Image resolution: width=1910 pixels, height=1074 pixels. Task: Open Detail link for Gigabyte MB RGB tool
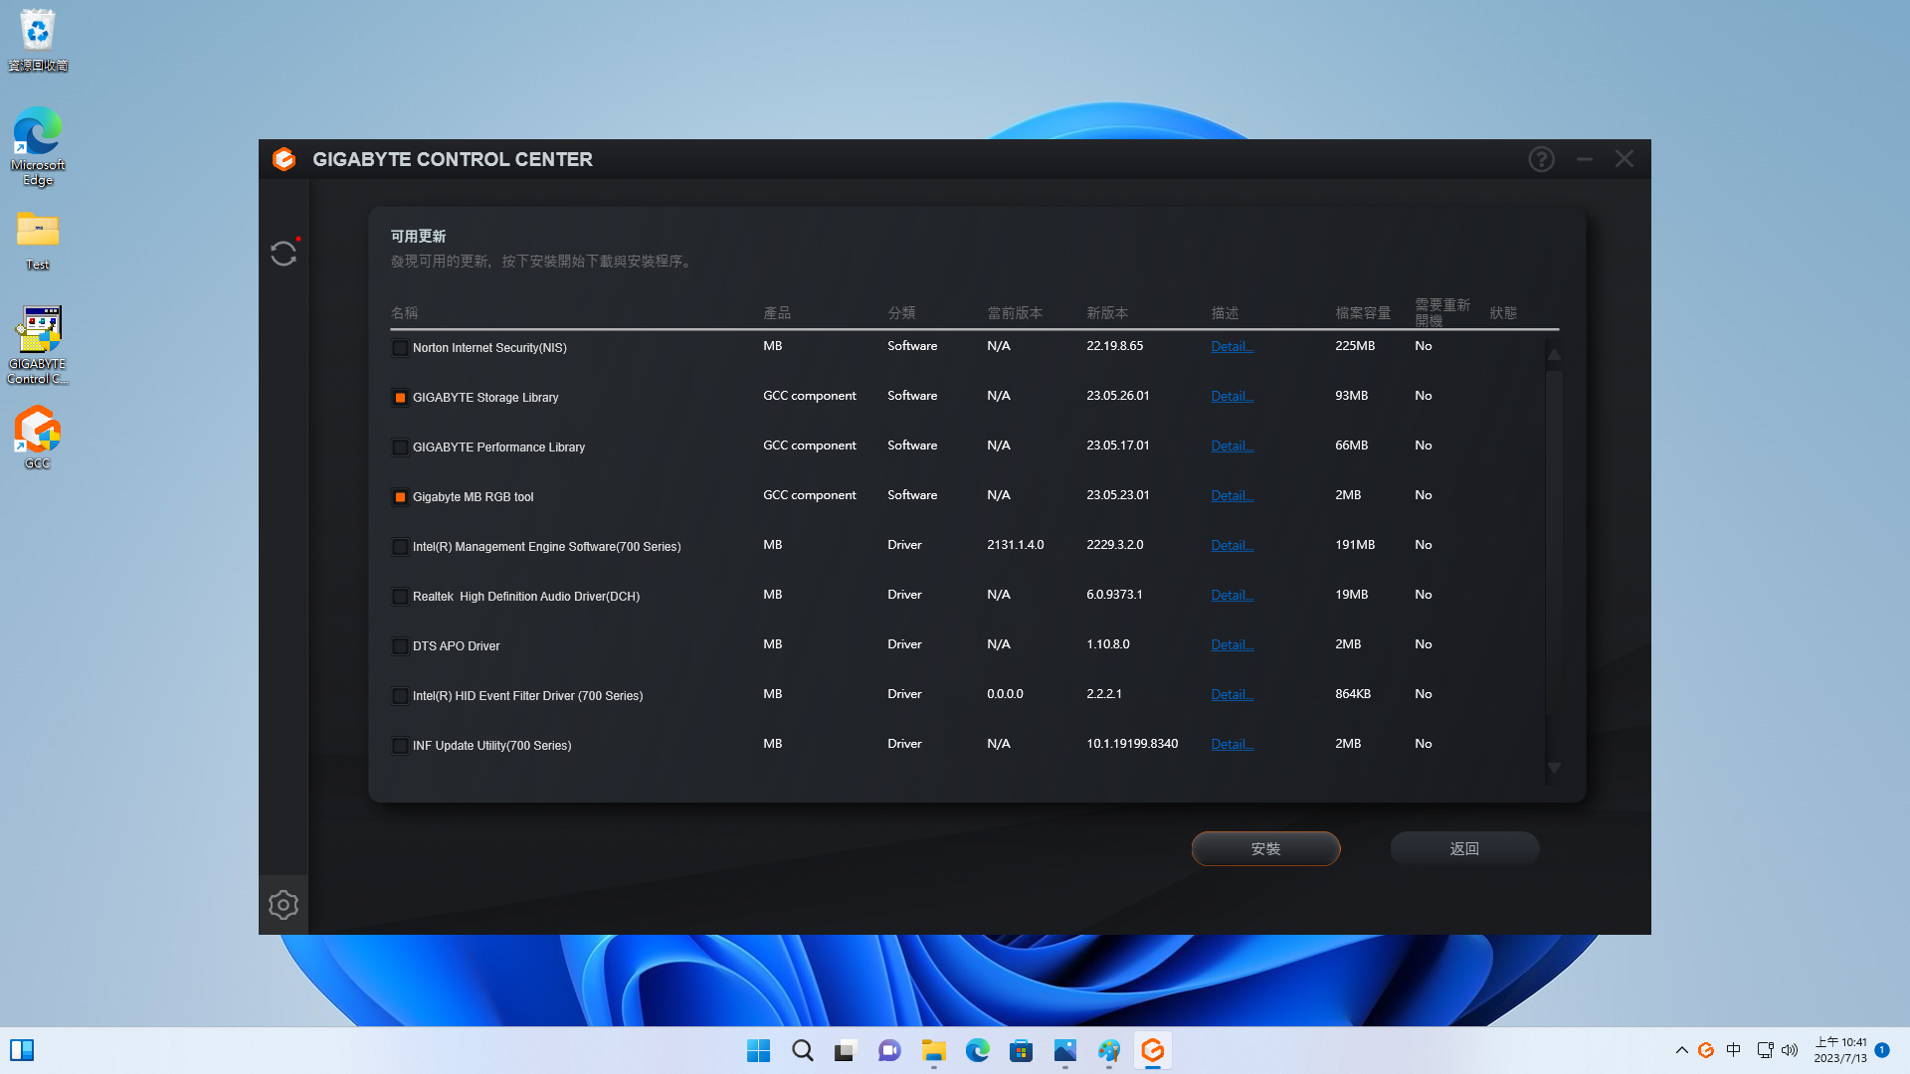1232,495
